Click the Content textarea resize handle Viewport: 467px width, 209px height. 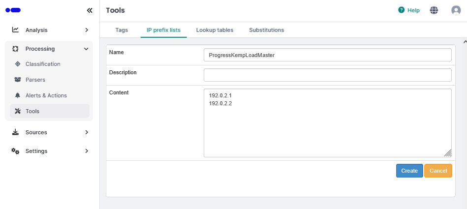pyautogui.click(x=448, y=153)
